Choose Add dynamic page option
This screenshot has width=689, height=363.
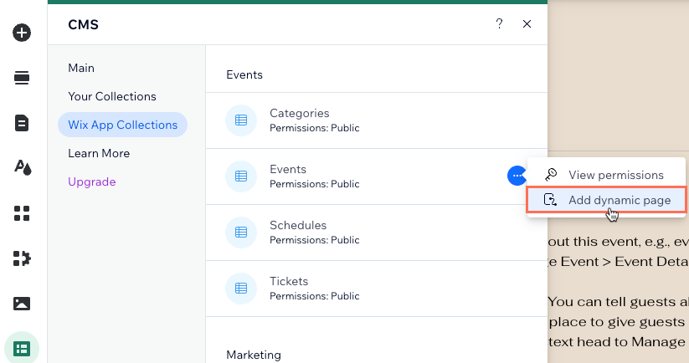[x=606, y=200]
